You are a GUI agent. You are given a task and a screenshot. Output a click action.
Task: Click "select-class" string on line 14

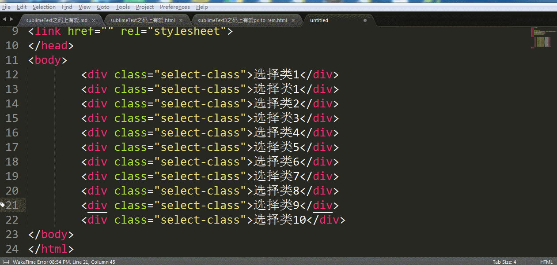tap(200, 103)
